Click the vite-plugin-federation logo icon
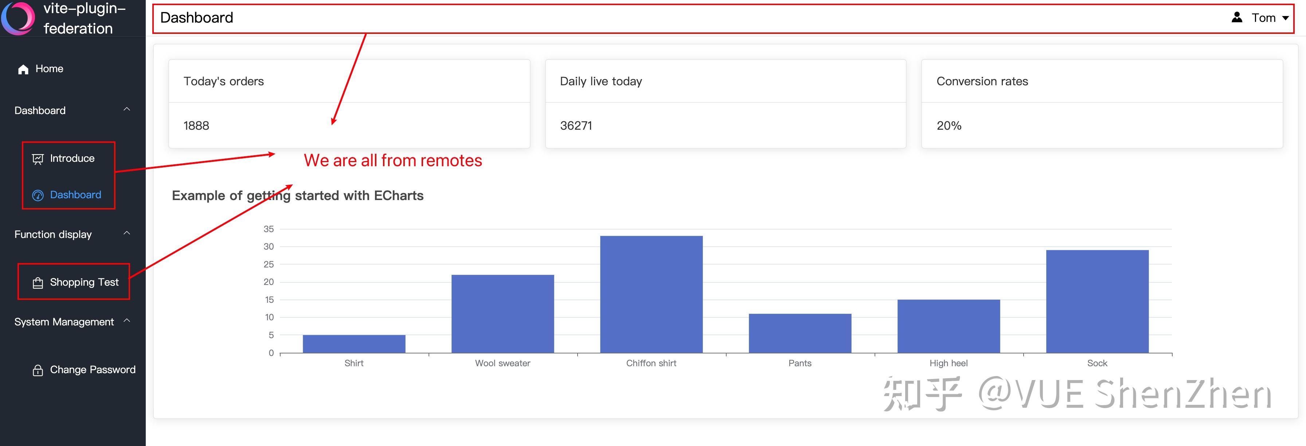 pos(18,18)
